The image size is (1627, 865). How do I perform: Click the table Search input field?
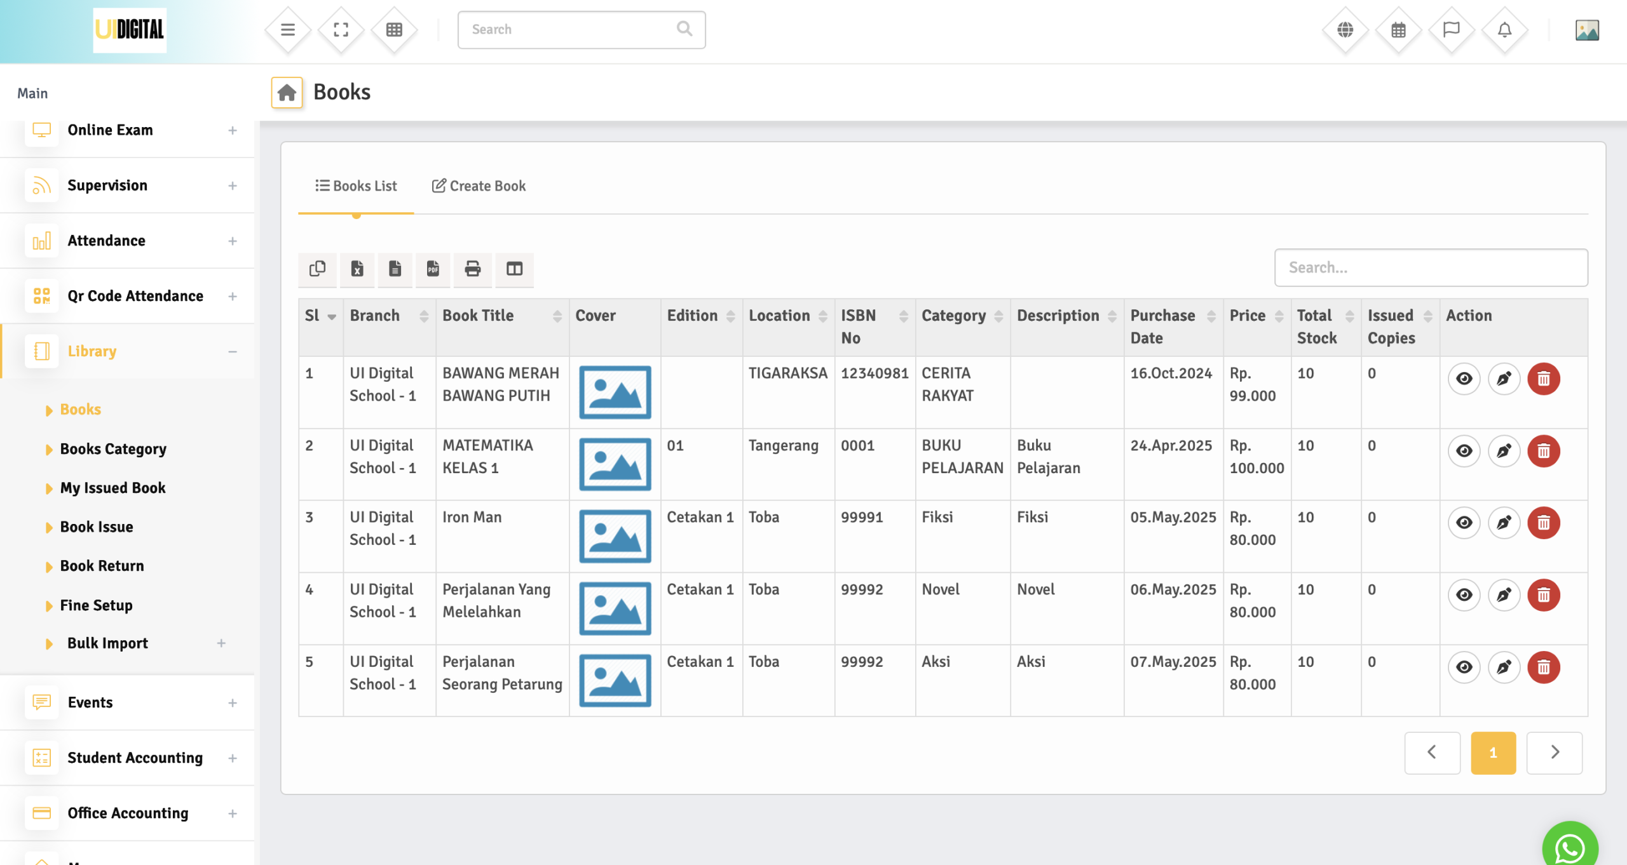(1431, 267)
